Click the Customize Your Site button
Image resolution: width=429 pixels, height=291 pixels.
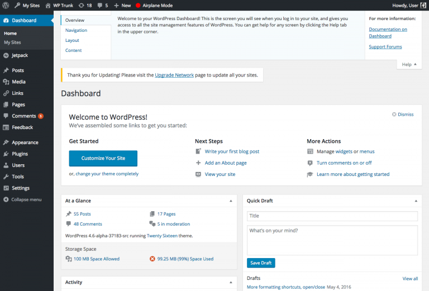click(x=103, y=158)
